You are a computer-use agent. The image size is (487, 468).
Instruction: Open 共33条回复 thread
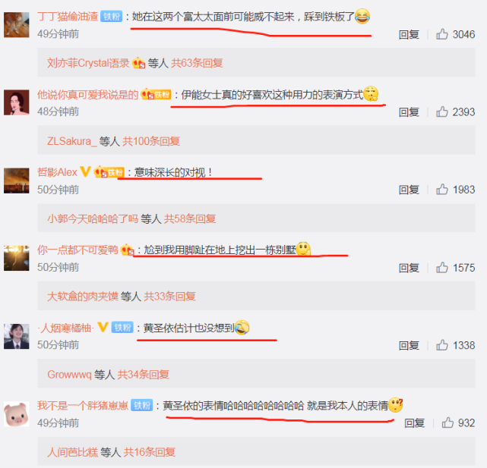(169, 297)
